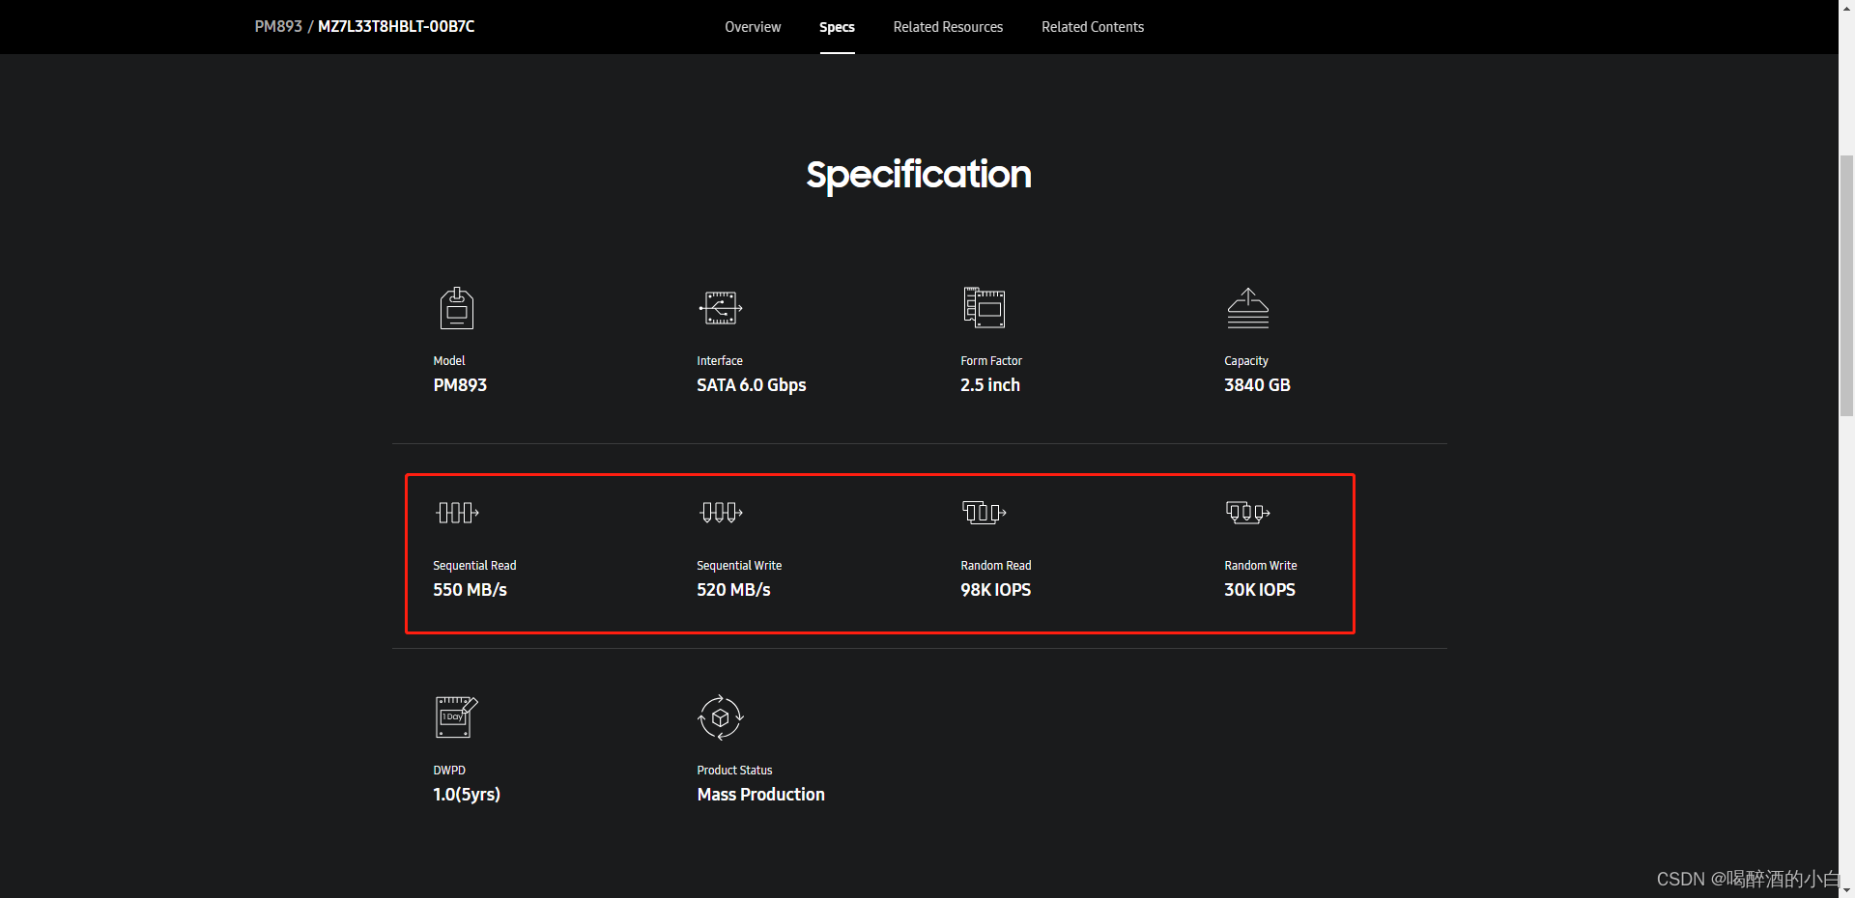Screen dimensions: 1855x898
Task: Click the Model spec icon above PM893
Action: click(x=457, y=308)
